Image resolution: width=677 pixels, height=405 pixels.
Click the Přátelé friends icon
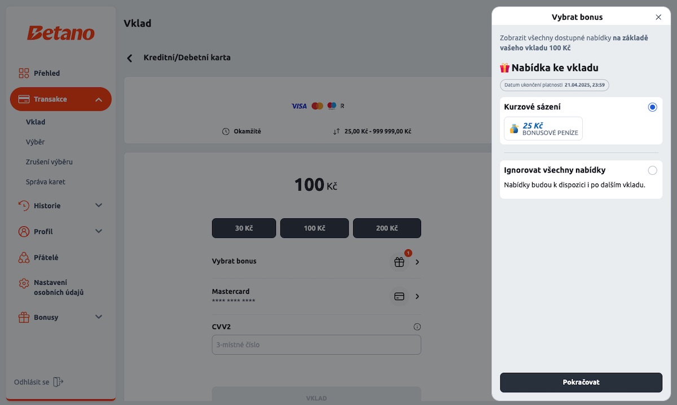[24, 258]
